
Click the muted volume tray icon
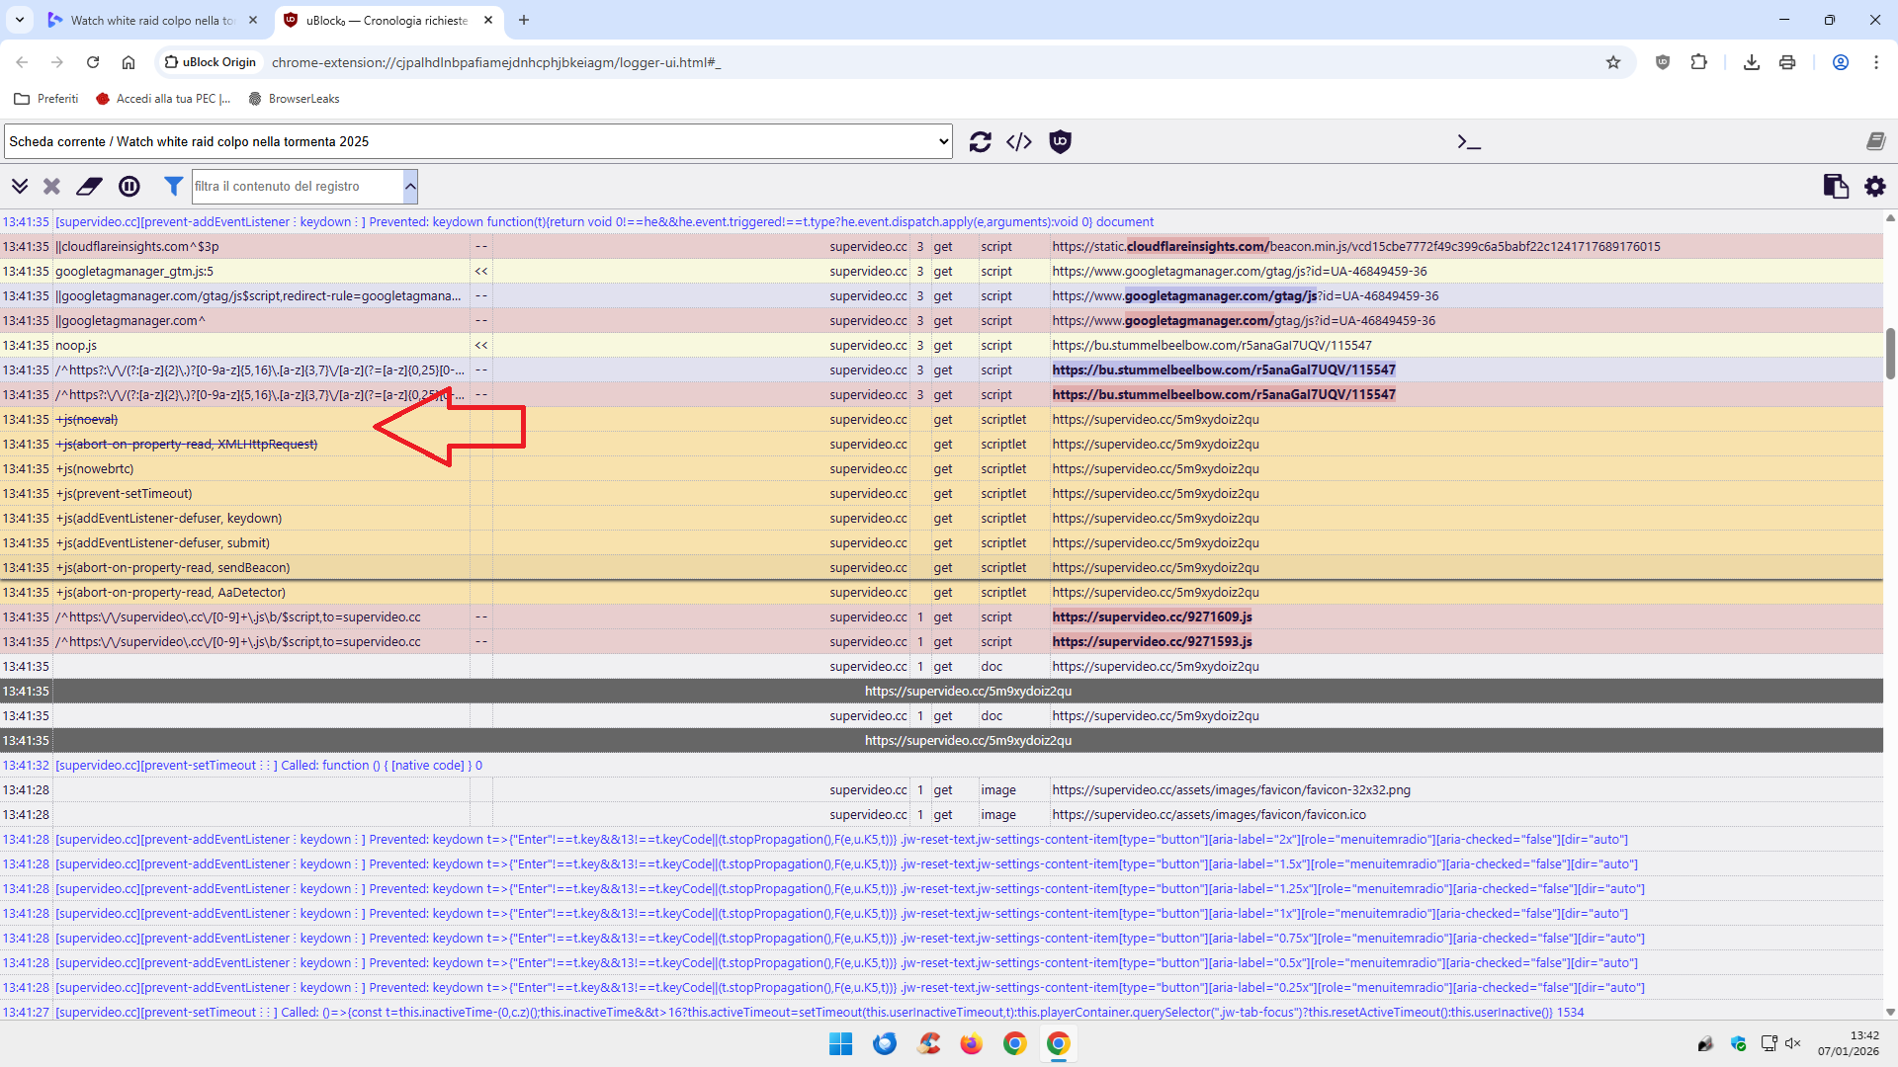tap(1793, 1043)
